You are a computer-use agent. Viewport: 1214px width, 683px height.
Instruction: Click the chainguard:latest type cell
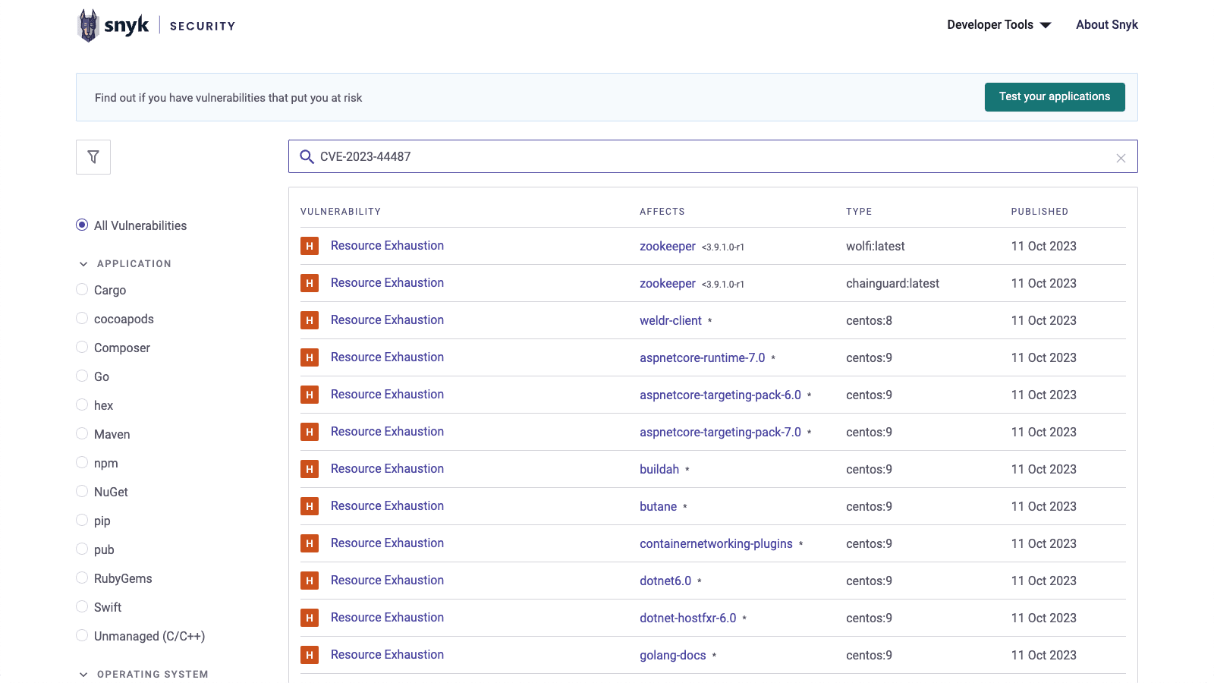pos(892,283)
